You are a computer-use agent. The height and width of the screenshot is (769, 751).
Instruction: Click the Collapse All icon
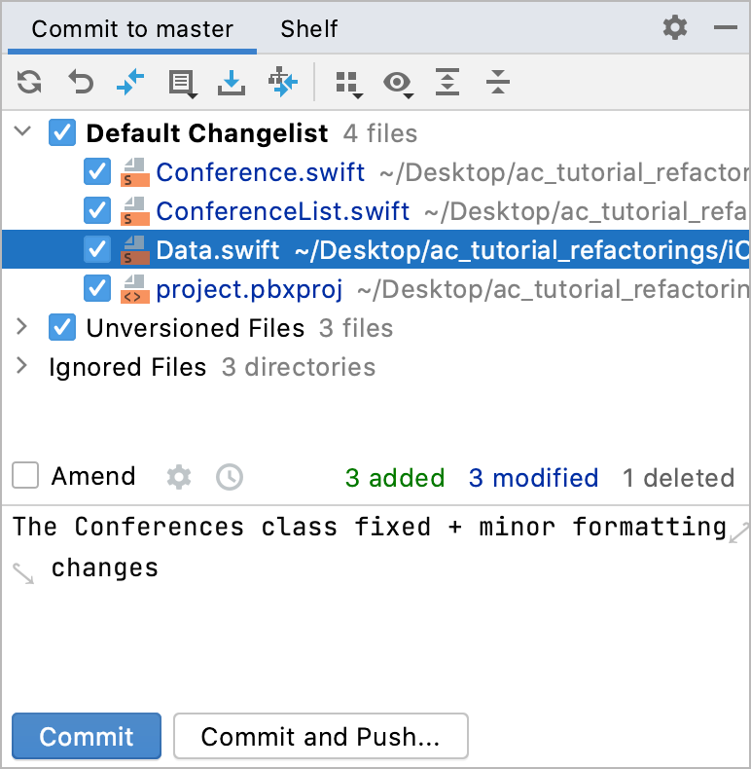[x=498, y=83]
